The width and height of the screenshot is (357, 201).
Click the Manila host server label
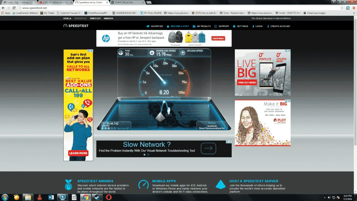point(212,123)
